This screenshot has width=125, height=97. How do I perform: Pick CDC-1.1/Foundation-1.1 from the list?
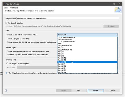pyautogui.click(x=88, y=41)
